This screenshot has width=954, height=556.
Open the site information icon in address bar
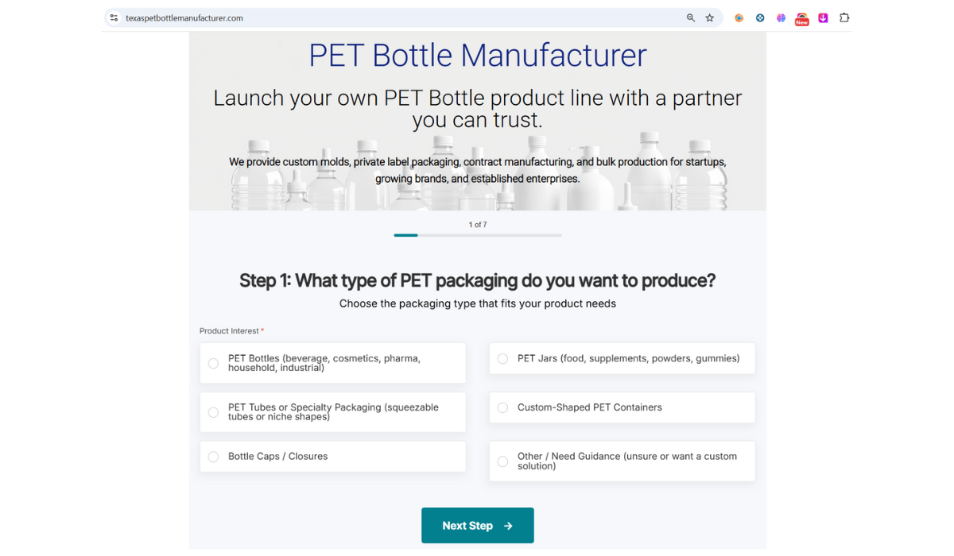tap(114, 17)
